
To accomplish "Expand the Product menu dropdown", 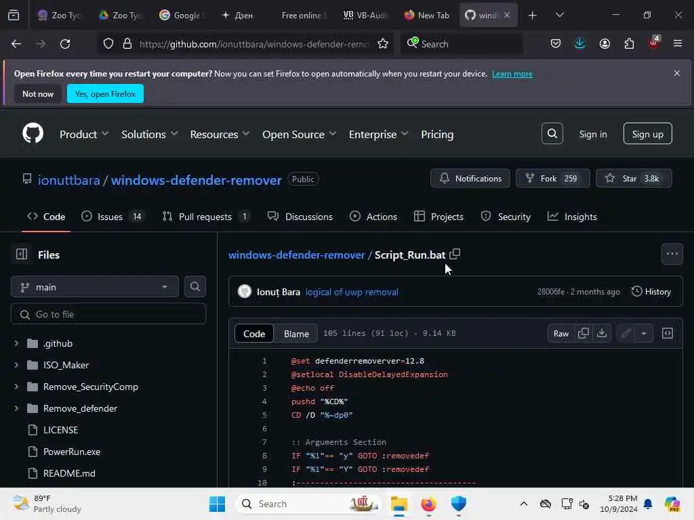I will click(83, 134).
